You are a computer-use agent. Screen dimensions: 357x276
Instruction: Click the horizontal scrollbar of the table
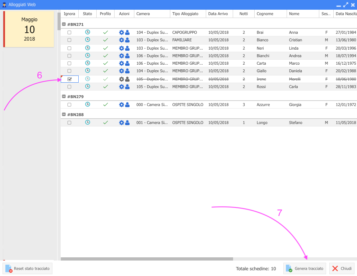[x=147, y=259]
